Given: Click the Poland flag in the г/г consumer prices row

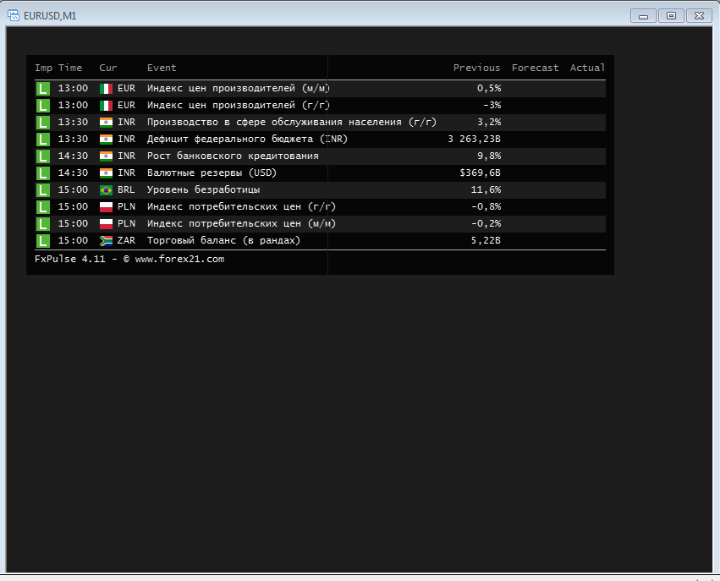Looking at the screenshot, I should [x=106, y=207].
